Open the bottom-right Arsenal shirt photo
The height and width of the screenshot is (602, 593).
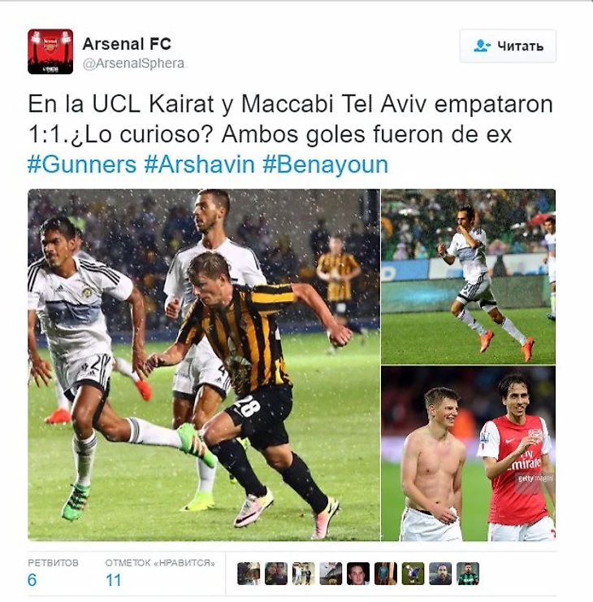469,453
